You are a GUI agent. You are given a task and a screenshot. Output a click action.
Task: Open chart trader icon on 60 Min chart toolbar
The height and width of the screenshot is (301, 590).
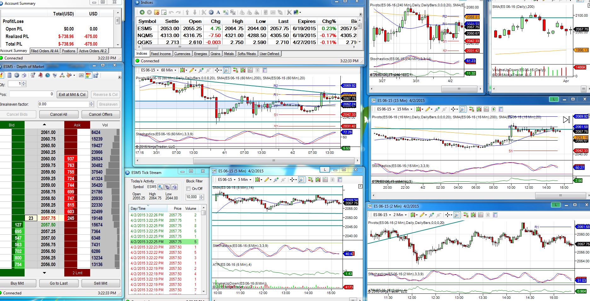coord(235,70)
